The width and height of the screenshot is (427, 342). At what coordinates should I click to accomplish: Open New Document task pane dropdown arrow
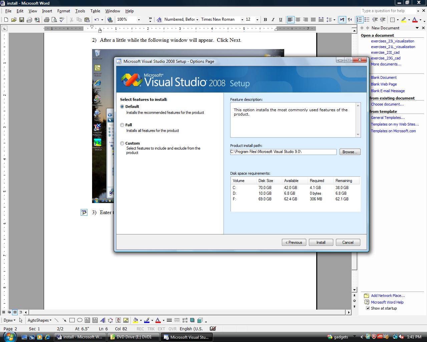click(x=417, y=28)
